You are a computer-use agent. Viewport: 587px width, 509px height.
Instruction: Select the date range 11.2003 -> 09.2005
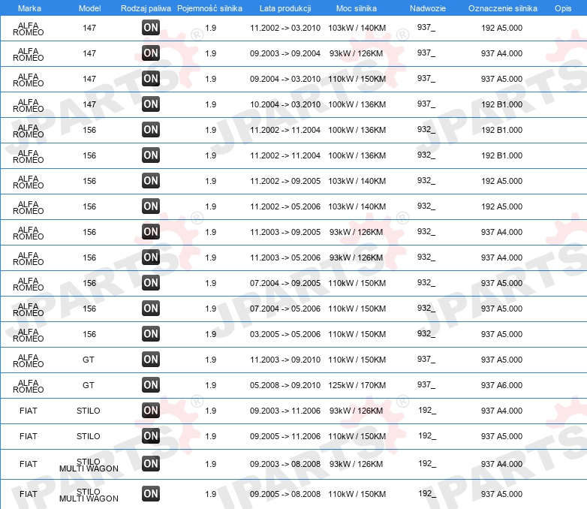tap(285, 232)
